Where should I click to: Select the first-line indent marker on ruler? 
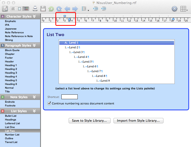point(65,16)
